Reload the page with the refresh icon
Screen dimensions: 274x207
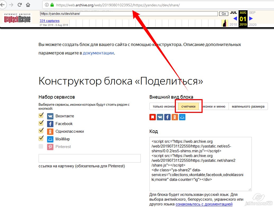20,5
